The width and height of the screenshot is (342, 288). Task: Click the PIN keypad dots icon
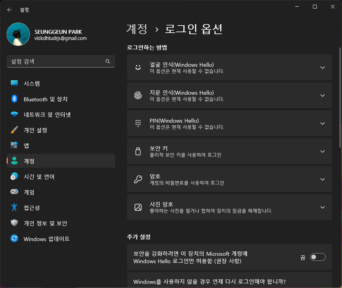138,123
